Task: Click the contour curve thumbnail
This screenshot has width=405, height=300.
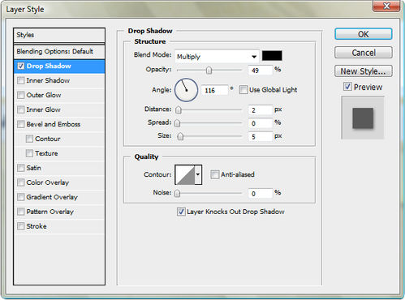Action: 185,174
